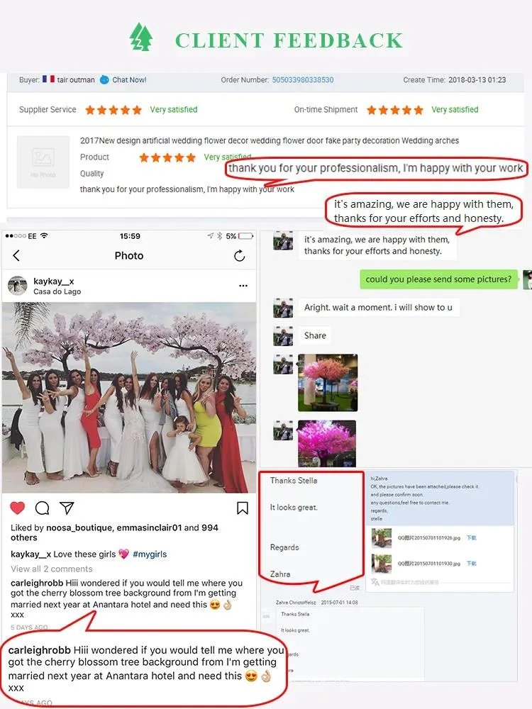532x709 pixels.
Task: Open order number 505033980338530 link
Action: click(303, 79)
